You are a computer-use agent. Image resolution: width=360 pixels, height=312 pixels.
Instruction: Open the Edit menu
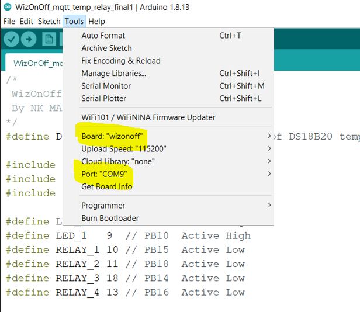click(26, 21)
